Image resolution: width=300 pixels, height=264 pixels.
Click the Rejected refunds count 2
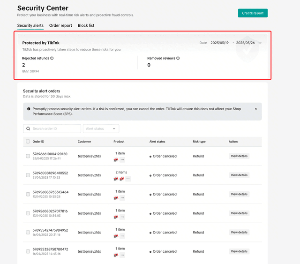coord(23,65)
